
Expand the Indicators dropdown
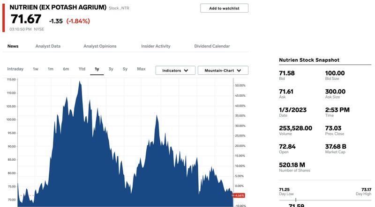point(175,71)
